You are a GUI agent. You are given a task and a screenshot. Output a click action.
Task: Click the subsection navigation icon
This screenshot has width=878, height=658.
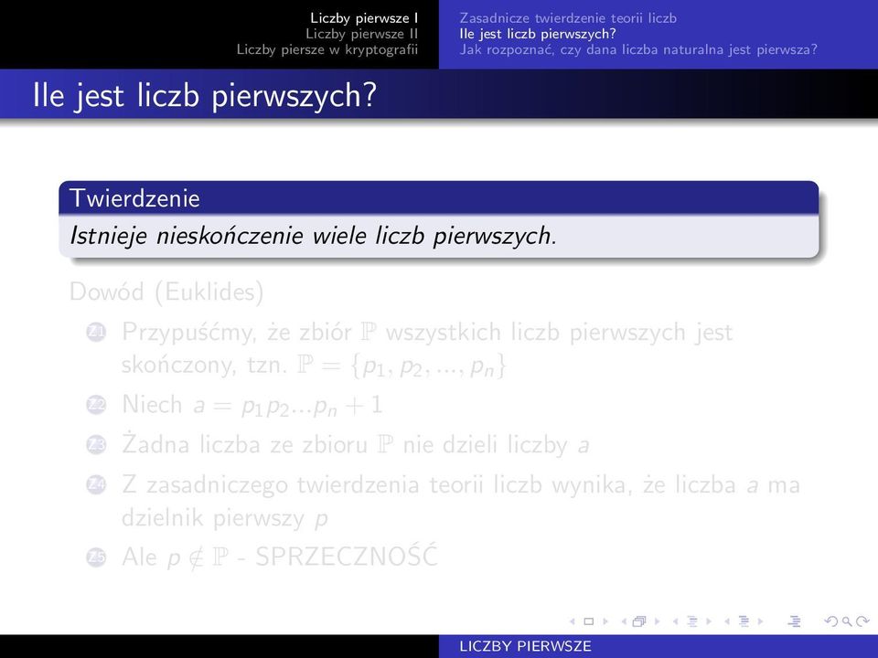pos(692,621)
